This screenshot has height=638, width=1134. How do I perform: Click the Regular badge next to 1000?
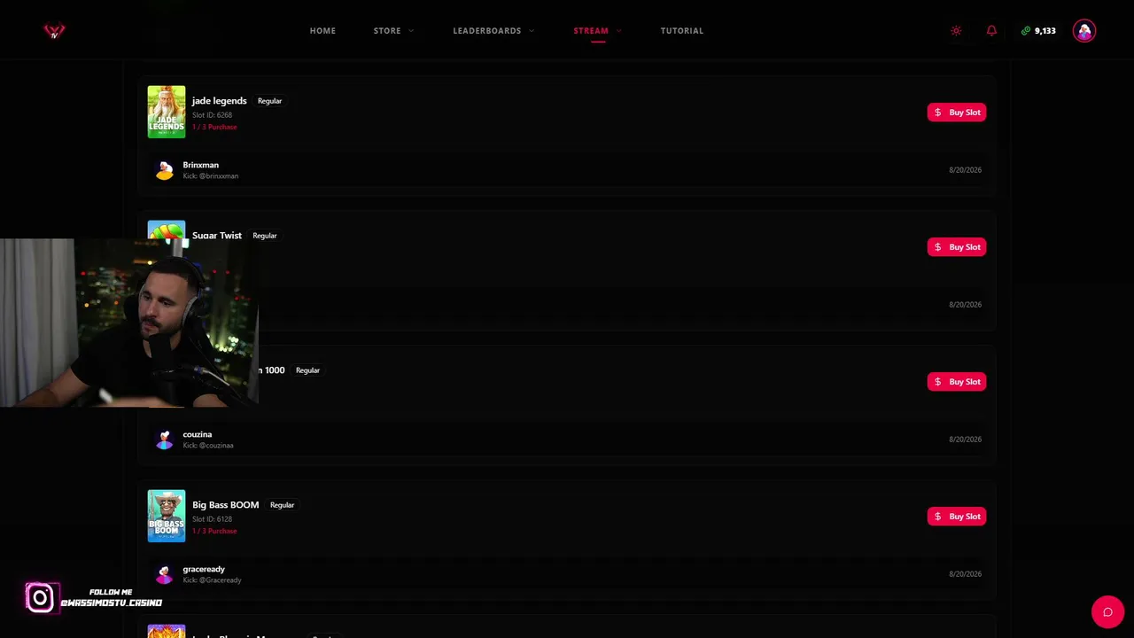pyautogui.click(x=307, y=370)
